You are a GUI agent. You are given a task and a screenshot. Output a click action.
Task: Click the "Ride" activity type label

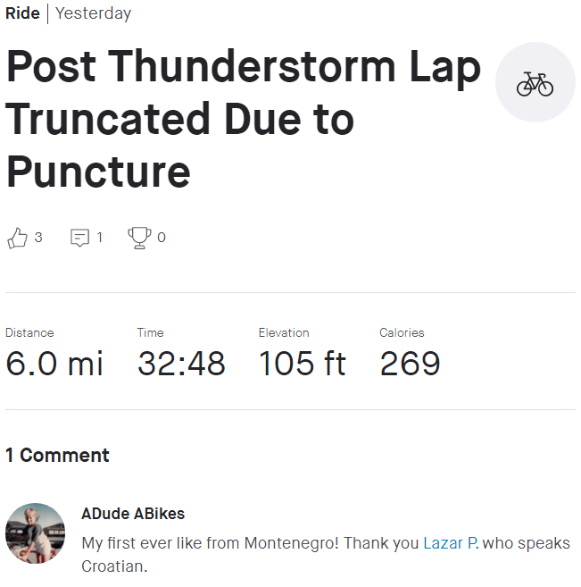[x=22, y=13]
